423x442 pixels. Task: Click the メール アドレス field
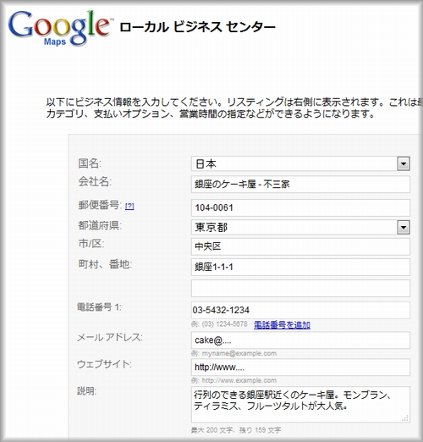tap(300, 340)
